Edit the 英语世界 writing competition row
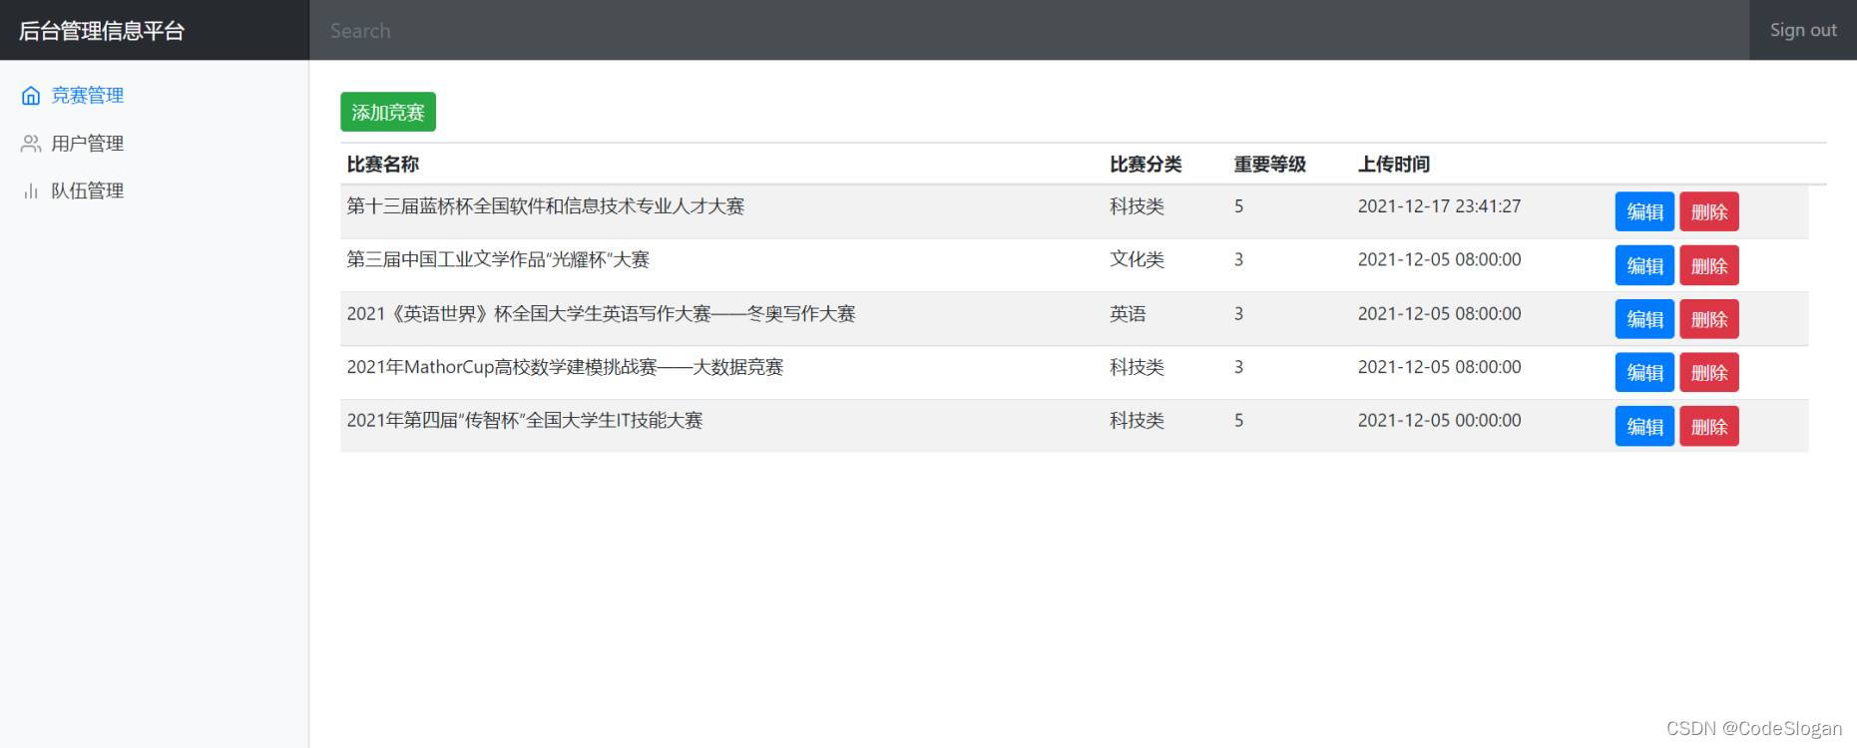The height and width of the screenshot is (748, 1857). click(1644, 319)
